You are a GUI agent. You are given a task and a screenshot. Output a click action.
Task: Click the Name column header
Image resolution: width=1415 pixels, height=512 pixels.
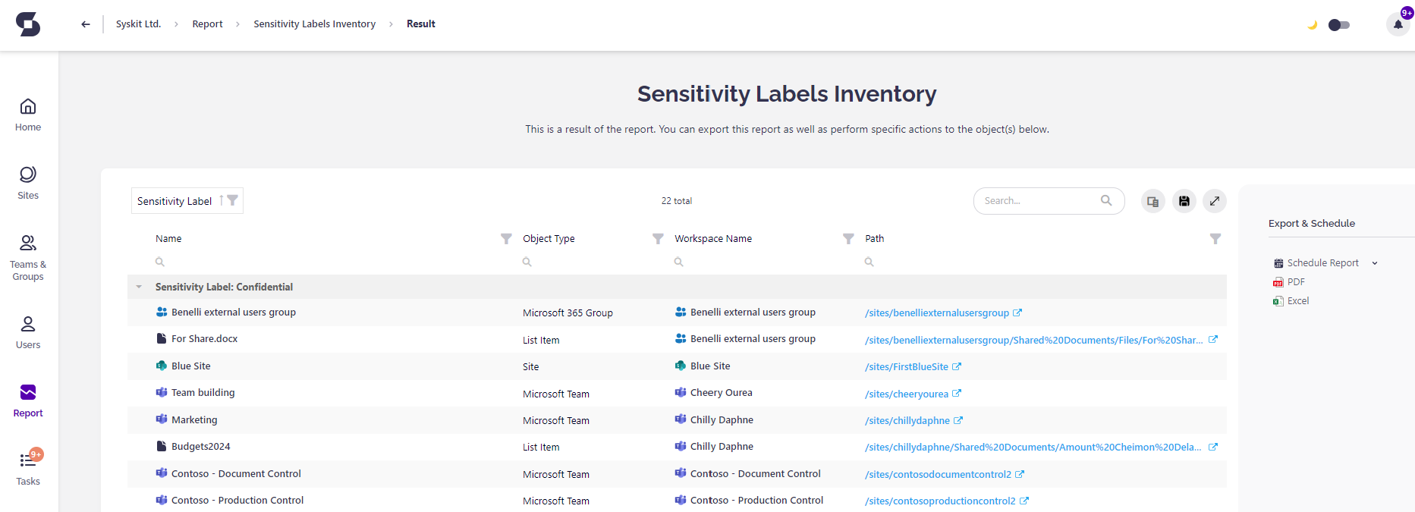point(168,238)
